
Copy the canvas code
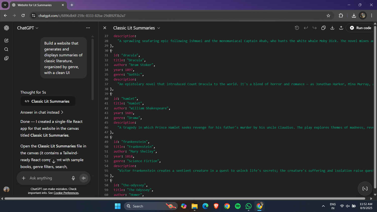pyautogui.click(x=323, y=28)
